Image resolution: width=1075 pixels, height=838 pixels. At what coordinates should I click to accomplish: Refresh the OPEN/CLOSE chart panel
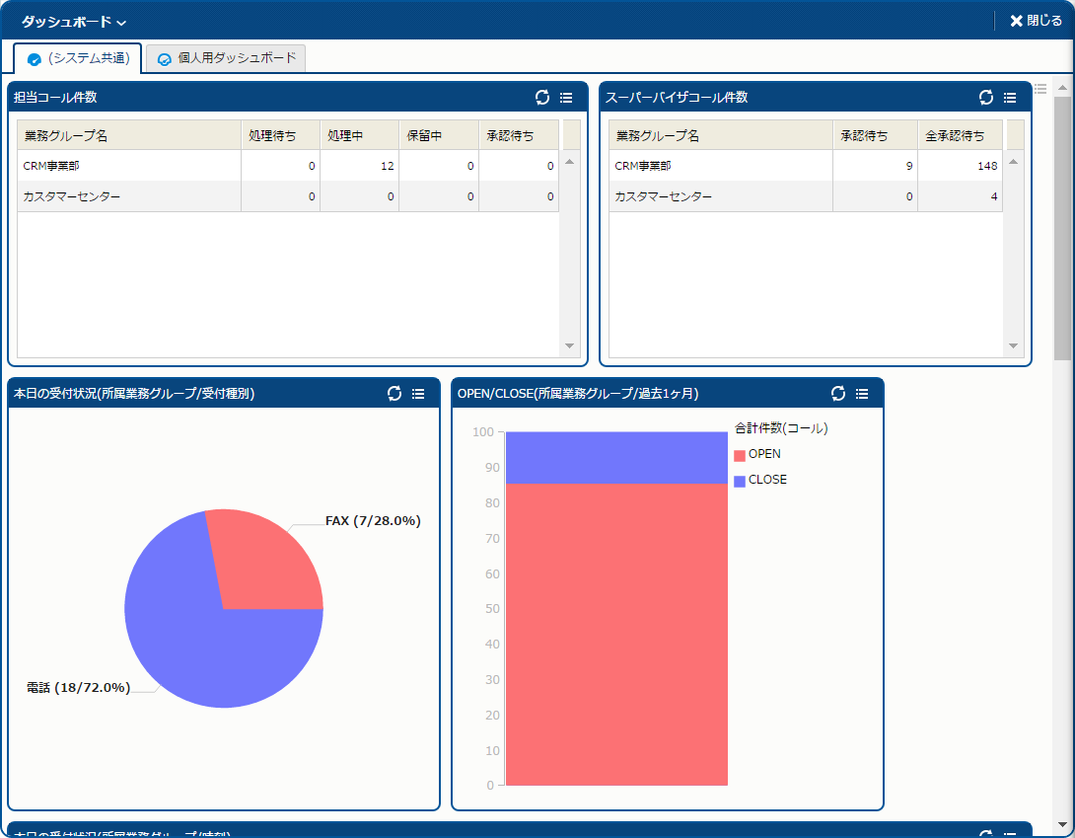838,393
